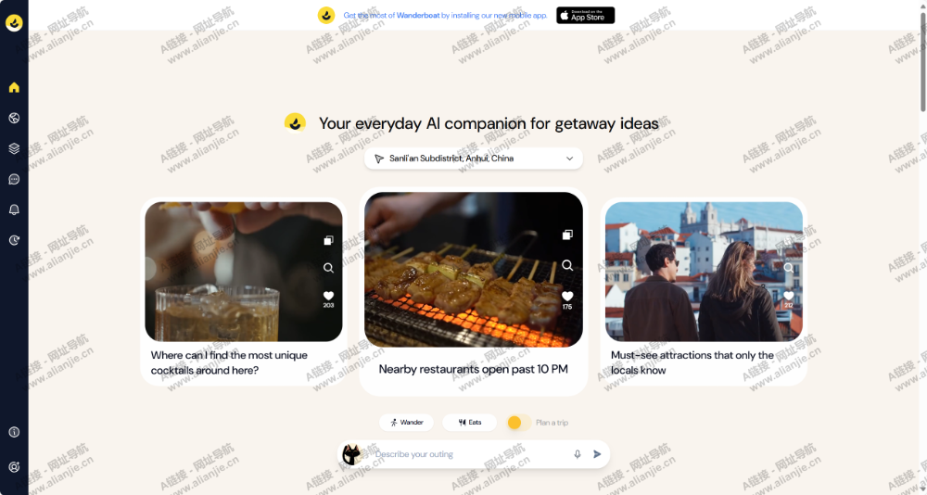This screenshot has height=495, width=927.
Task: Click the info icon in sidebar
Action: click(14, 432)
